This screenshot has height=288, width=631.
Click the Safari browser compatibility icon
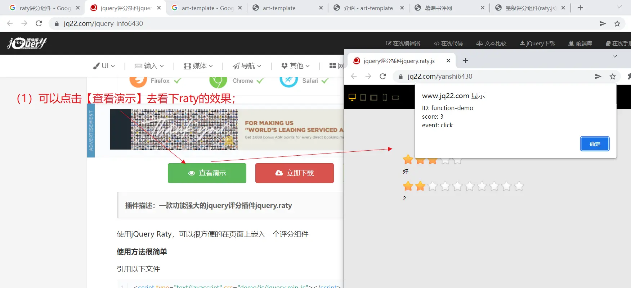(288, 81)
